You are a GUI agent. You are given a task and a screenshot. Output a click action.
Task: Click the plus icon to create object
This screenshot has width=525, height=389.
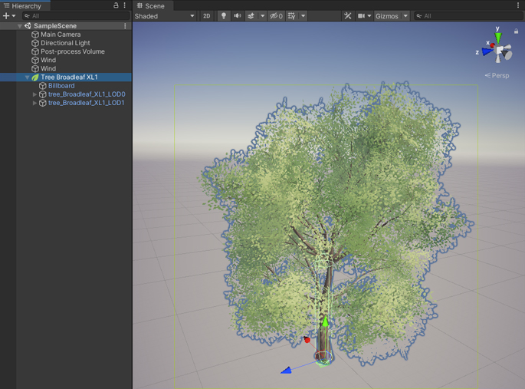6,16
